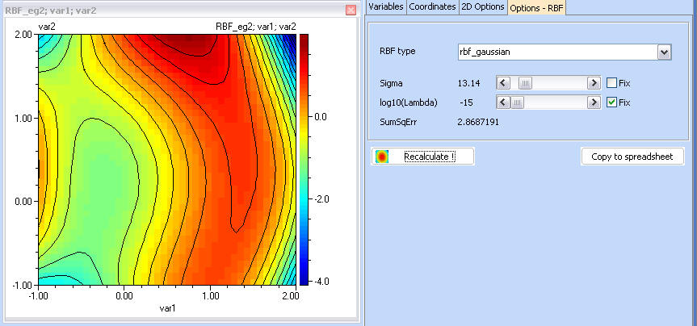Open the Coordinates tab

[430, 6]
